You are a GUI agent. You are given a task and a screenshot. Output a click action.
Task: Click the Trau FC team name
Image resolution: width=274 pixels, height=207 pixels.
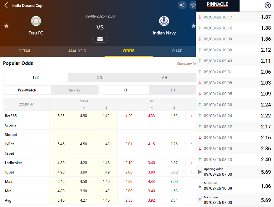[36, 33]
